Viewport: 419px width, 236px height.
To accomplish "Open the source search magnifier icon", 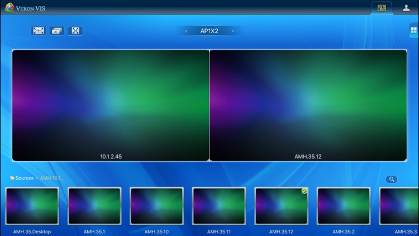I will (x=392, y=180).
